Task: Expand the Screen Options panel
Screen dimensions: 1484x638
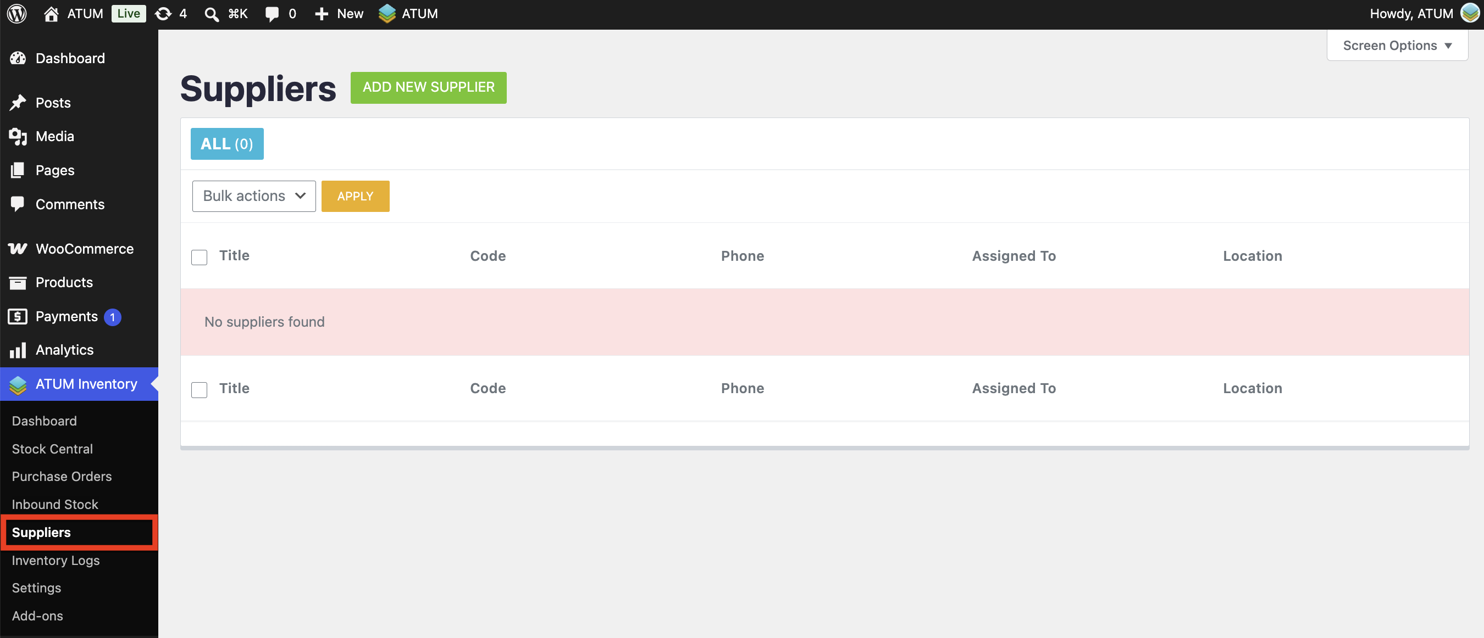Action: point(1397,46)
